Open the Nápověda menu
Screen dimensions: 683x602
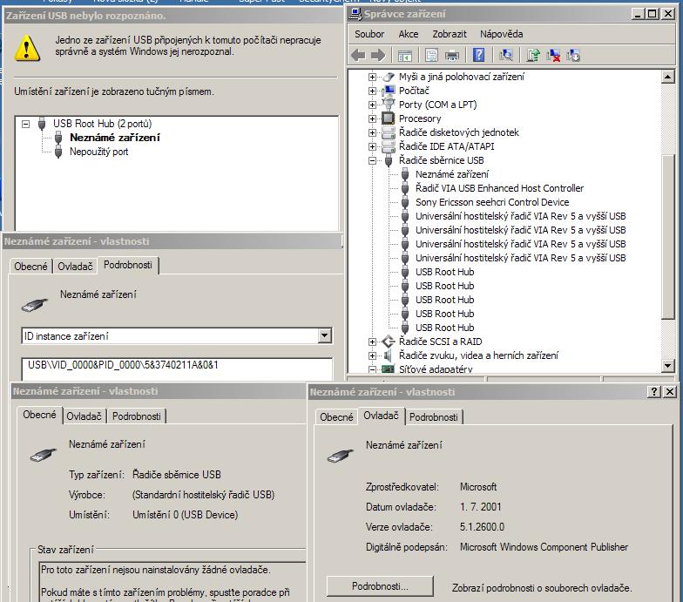(502, 34)
